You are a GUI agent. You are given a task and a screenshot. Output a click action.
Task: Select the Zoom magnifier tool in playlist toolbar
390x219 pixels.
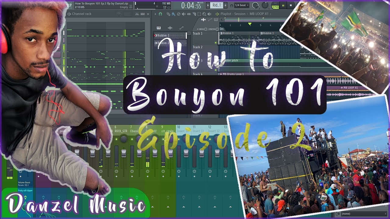click(x=204, y=14)
